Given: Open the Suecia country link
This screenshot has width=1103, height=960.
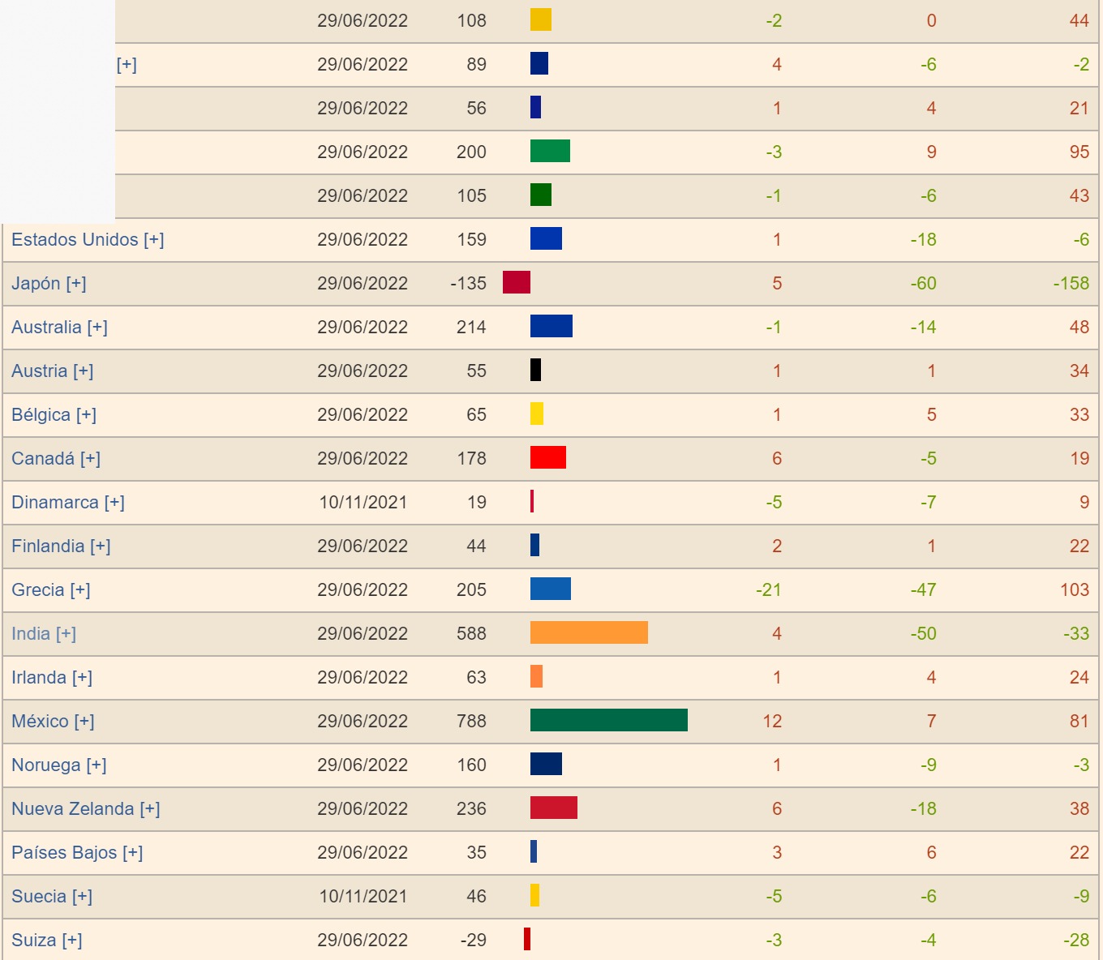Looking at the screenshot, I should (x=38, y=897).
